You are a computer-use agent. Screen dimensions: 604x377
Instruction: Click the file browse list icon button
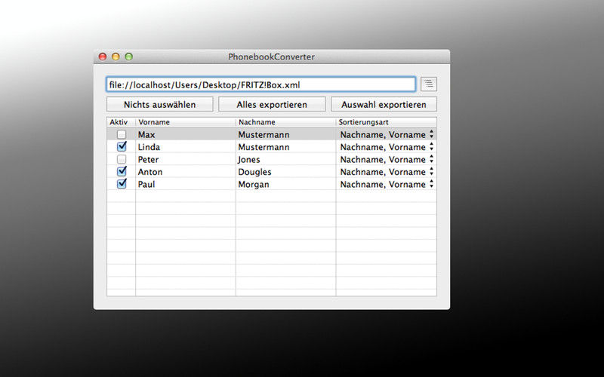click(429, 84)
